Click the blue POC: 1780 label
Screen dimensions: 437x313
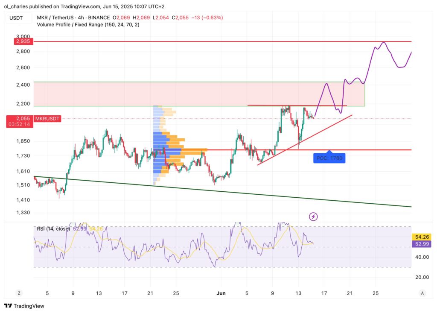point(329,158)
